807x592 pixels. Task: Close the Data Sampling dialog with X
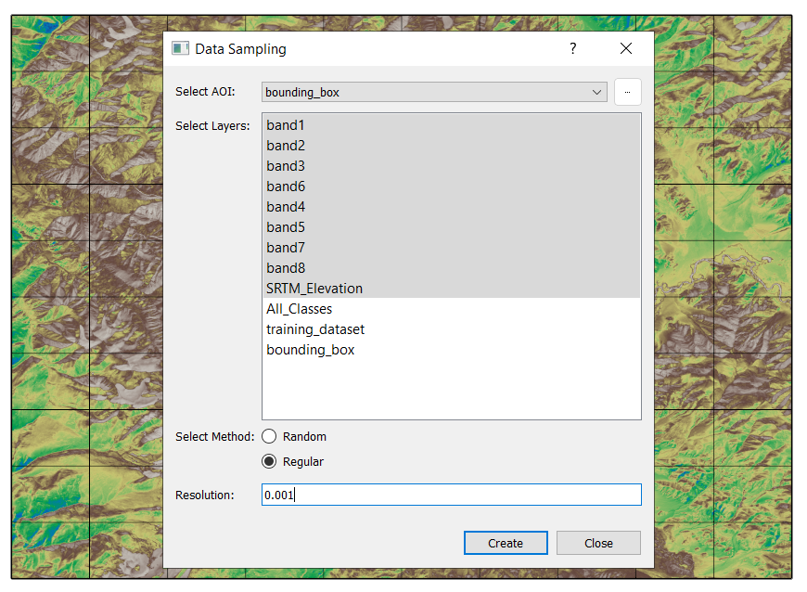click(626, 49)
